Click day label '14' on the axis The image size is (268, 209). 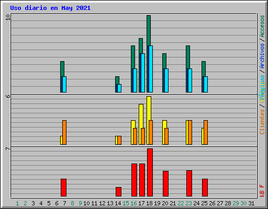(118, 203)
